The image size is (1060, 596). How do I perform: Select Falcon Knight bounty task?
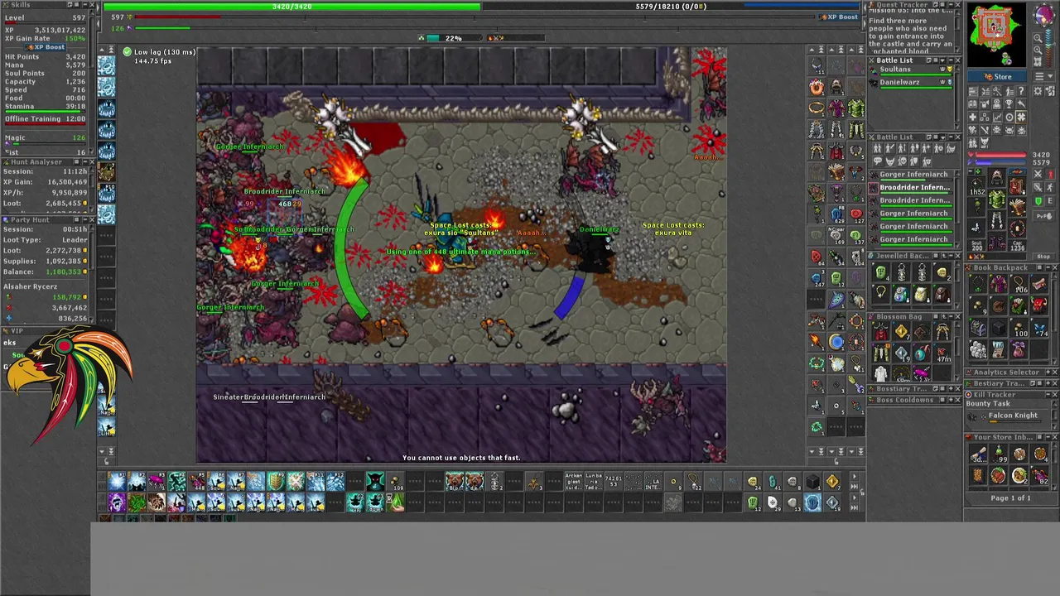pyautogui.click(x=1006, y=416)
